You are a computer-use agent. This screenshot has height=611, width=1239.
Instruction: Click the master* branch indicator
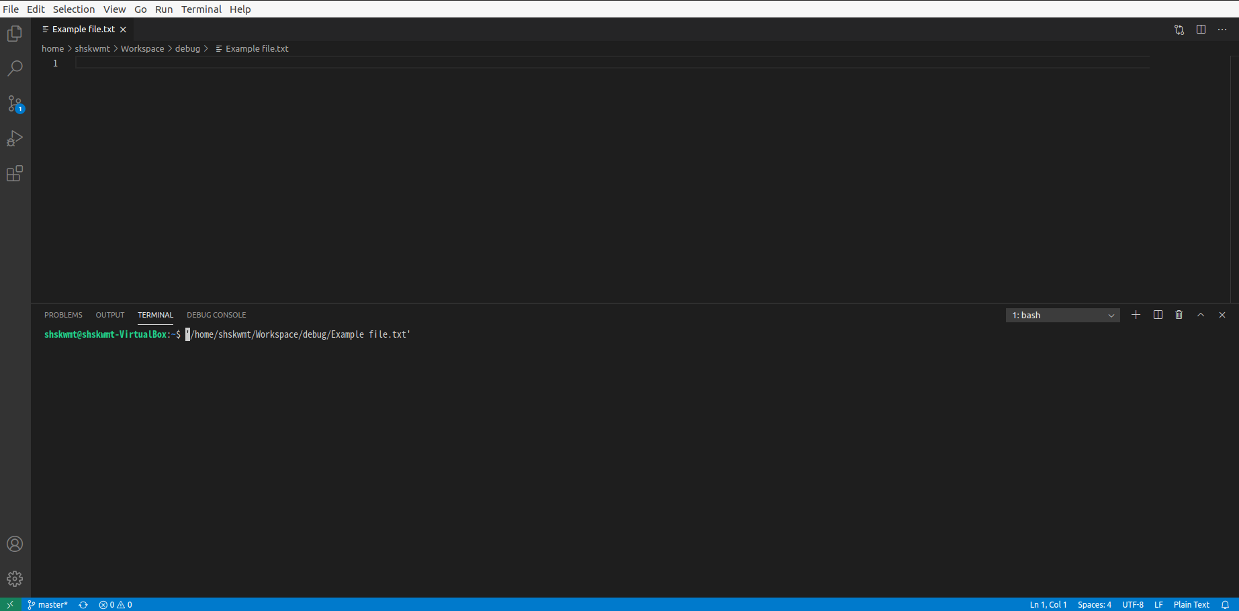(x=47, y=604)
